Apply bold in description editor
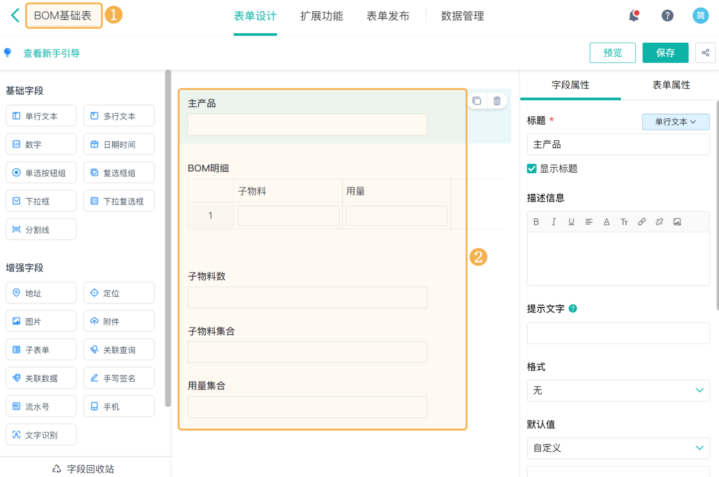The height and width of the screenshot is (477, 719). coord(536,222)
